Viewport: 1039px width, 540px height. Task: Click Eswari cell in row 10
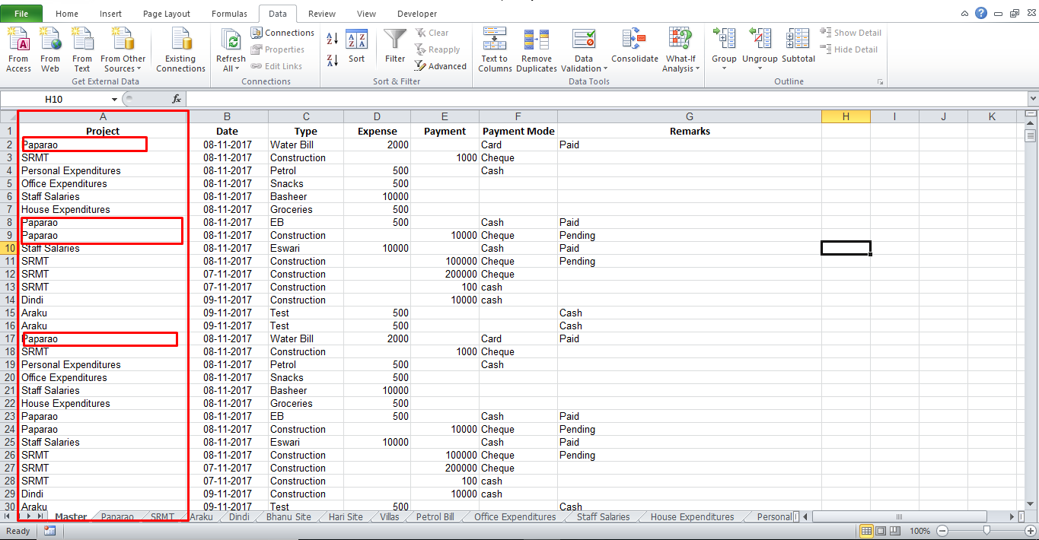306,248
